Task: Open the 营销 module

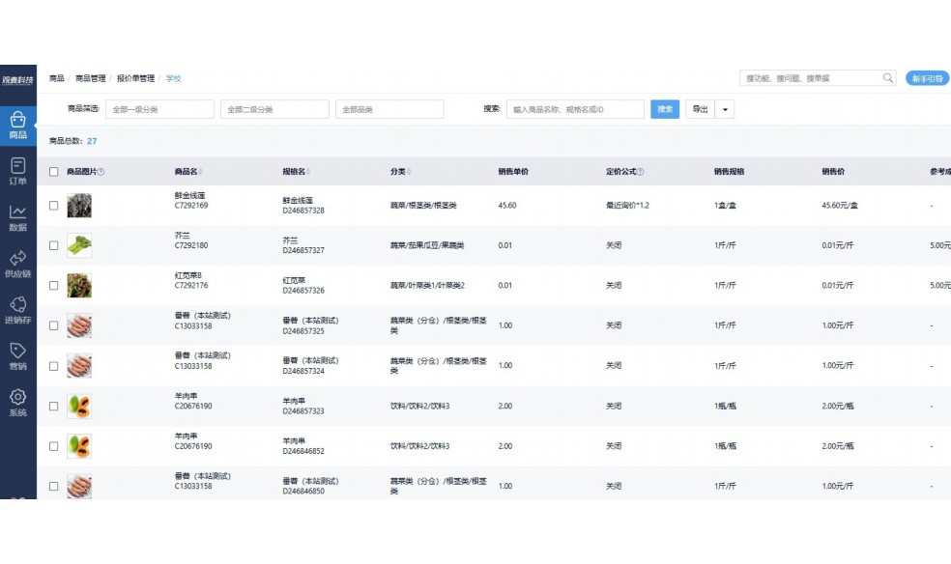Action: [x=17, y=353]
